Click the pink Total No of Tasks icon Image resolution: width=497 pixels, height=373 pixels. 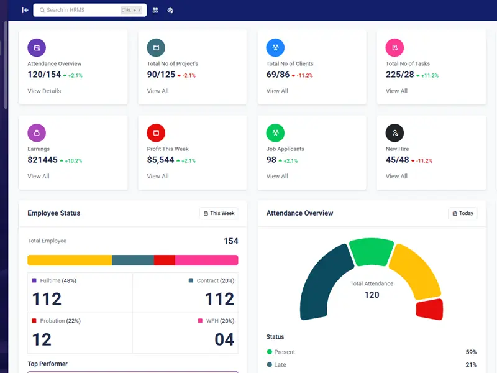394,48
